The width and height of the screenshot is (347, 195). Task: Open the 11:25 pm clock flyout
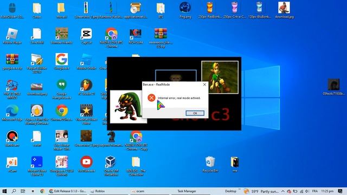tap(327, 191)
